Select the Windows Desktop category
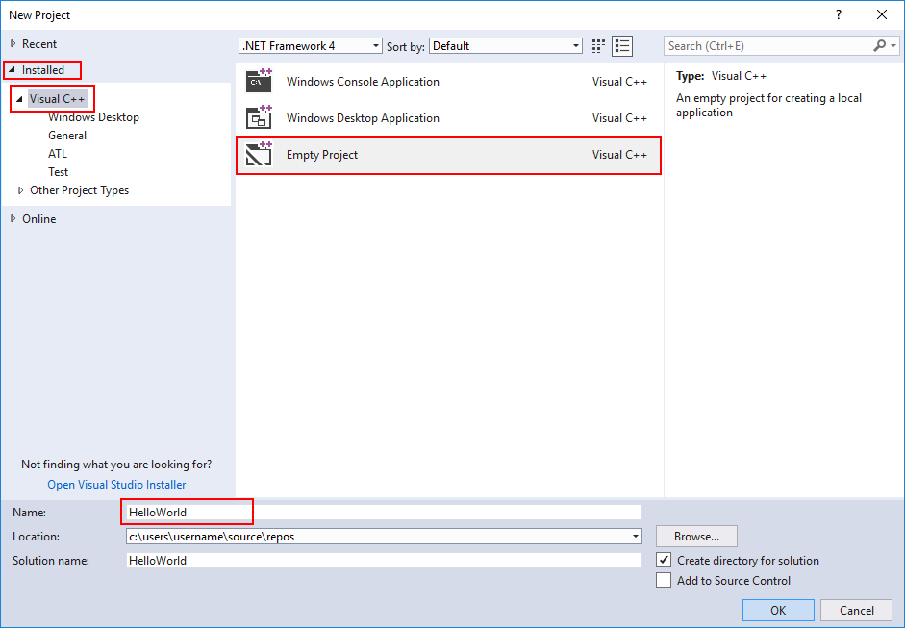 pyautogui.click(x=93, y=116)
